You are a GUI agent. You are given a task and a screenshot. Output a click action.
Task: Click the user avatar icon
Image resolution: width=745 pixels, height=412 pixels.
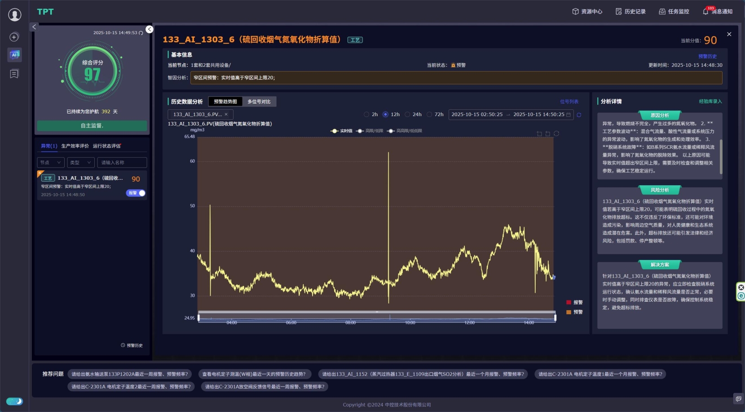pos(15,15)
